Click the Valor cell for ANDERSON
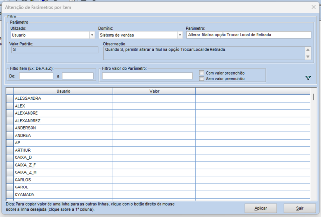321x217 pixels. pyautogui.click(x=154, y=128)
